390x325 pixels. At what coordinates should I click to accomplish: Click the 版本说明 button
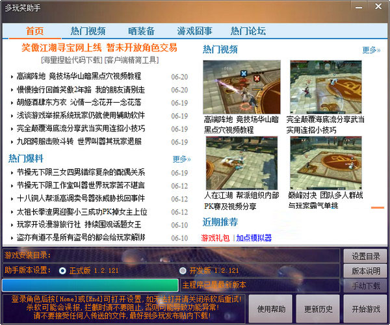pos(365,271)
